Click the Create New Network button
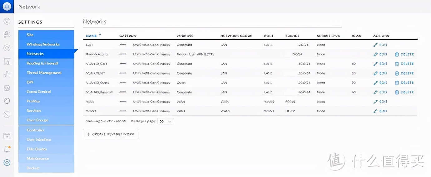This screenshot has height=177, width=431. [x=111, y=134]
